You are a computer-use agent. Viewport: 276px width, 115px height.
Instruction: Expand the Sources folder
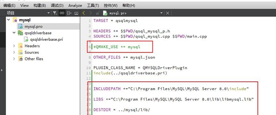[14, 52]
